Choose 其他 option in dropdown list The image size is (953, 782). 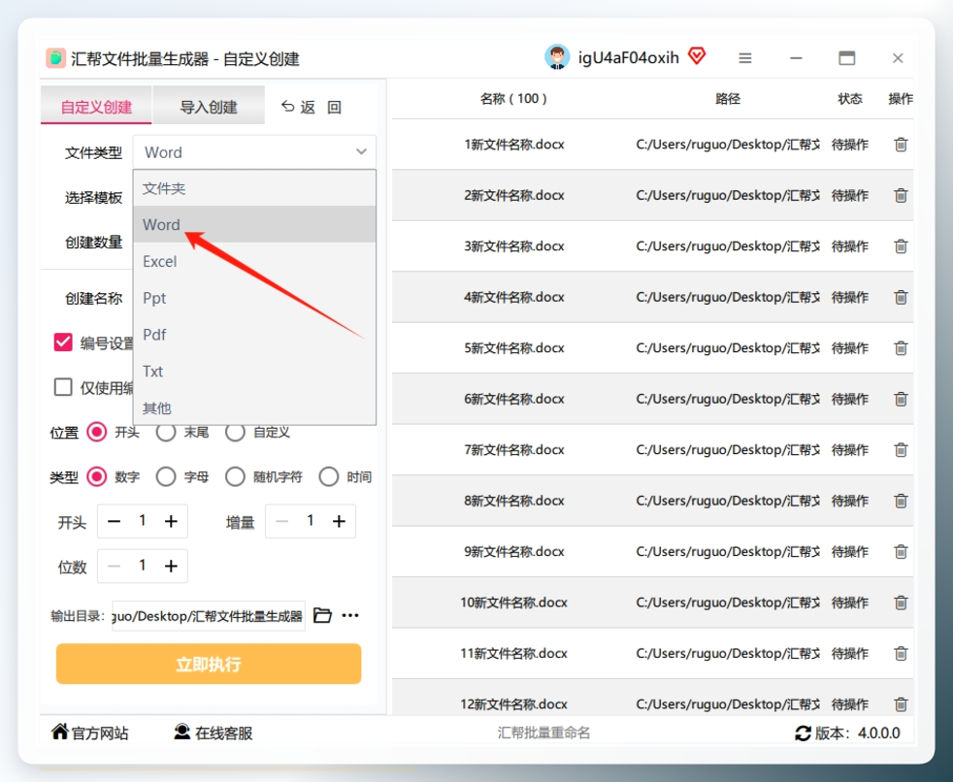coord(254,407)
